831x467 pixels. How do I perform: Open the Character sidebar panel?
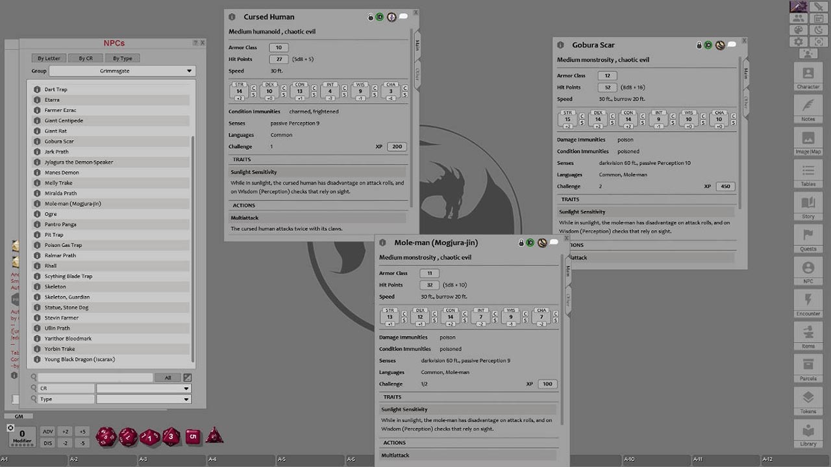click(x=808, y=75)
